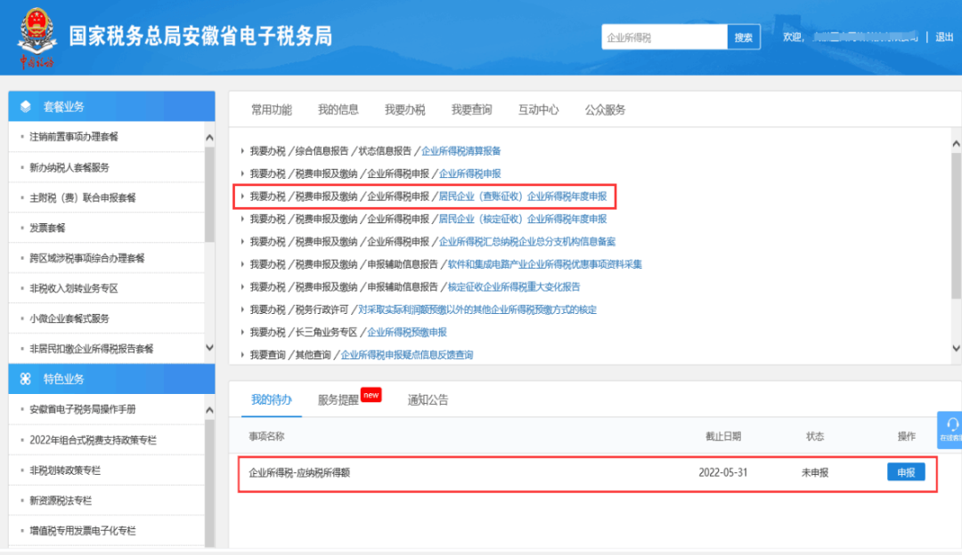Open the 我要查询 tab
Image resolution: width=962 pixels, height=555 pixels.
(472, 109)
